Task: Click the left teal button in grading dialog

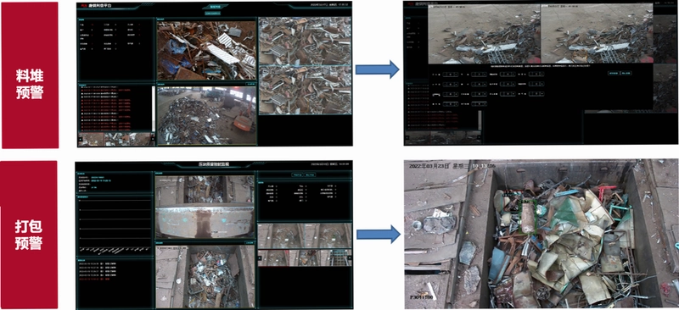Action: pos(613,73)
